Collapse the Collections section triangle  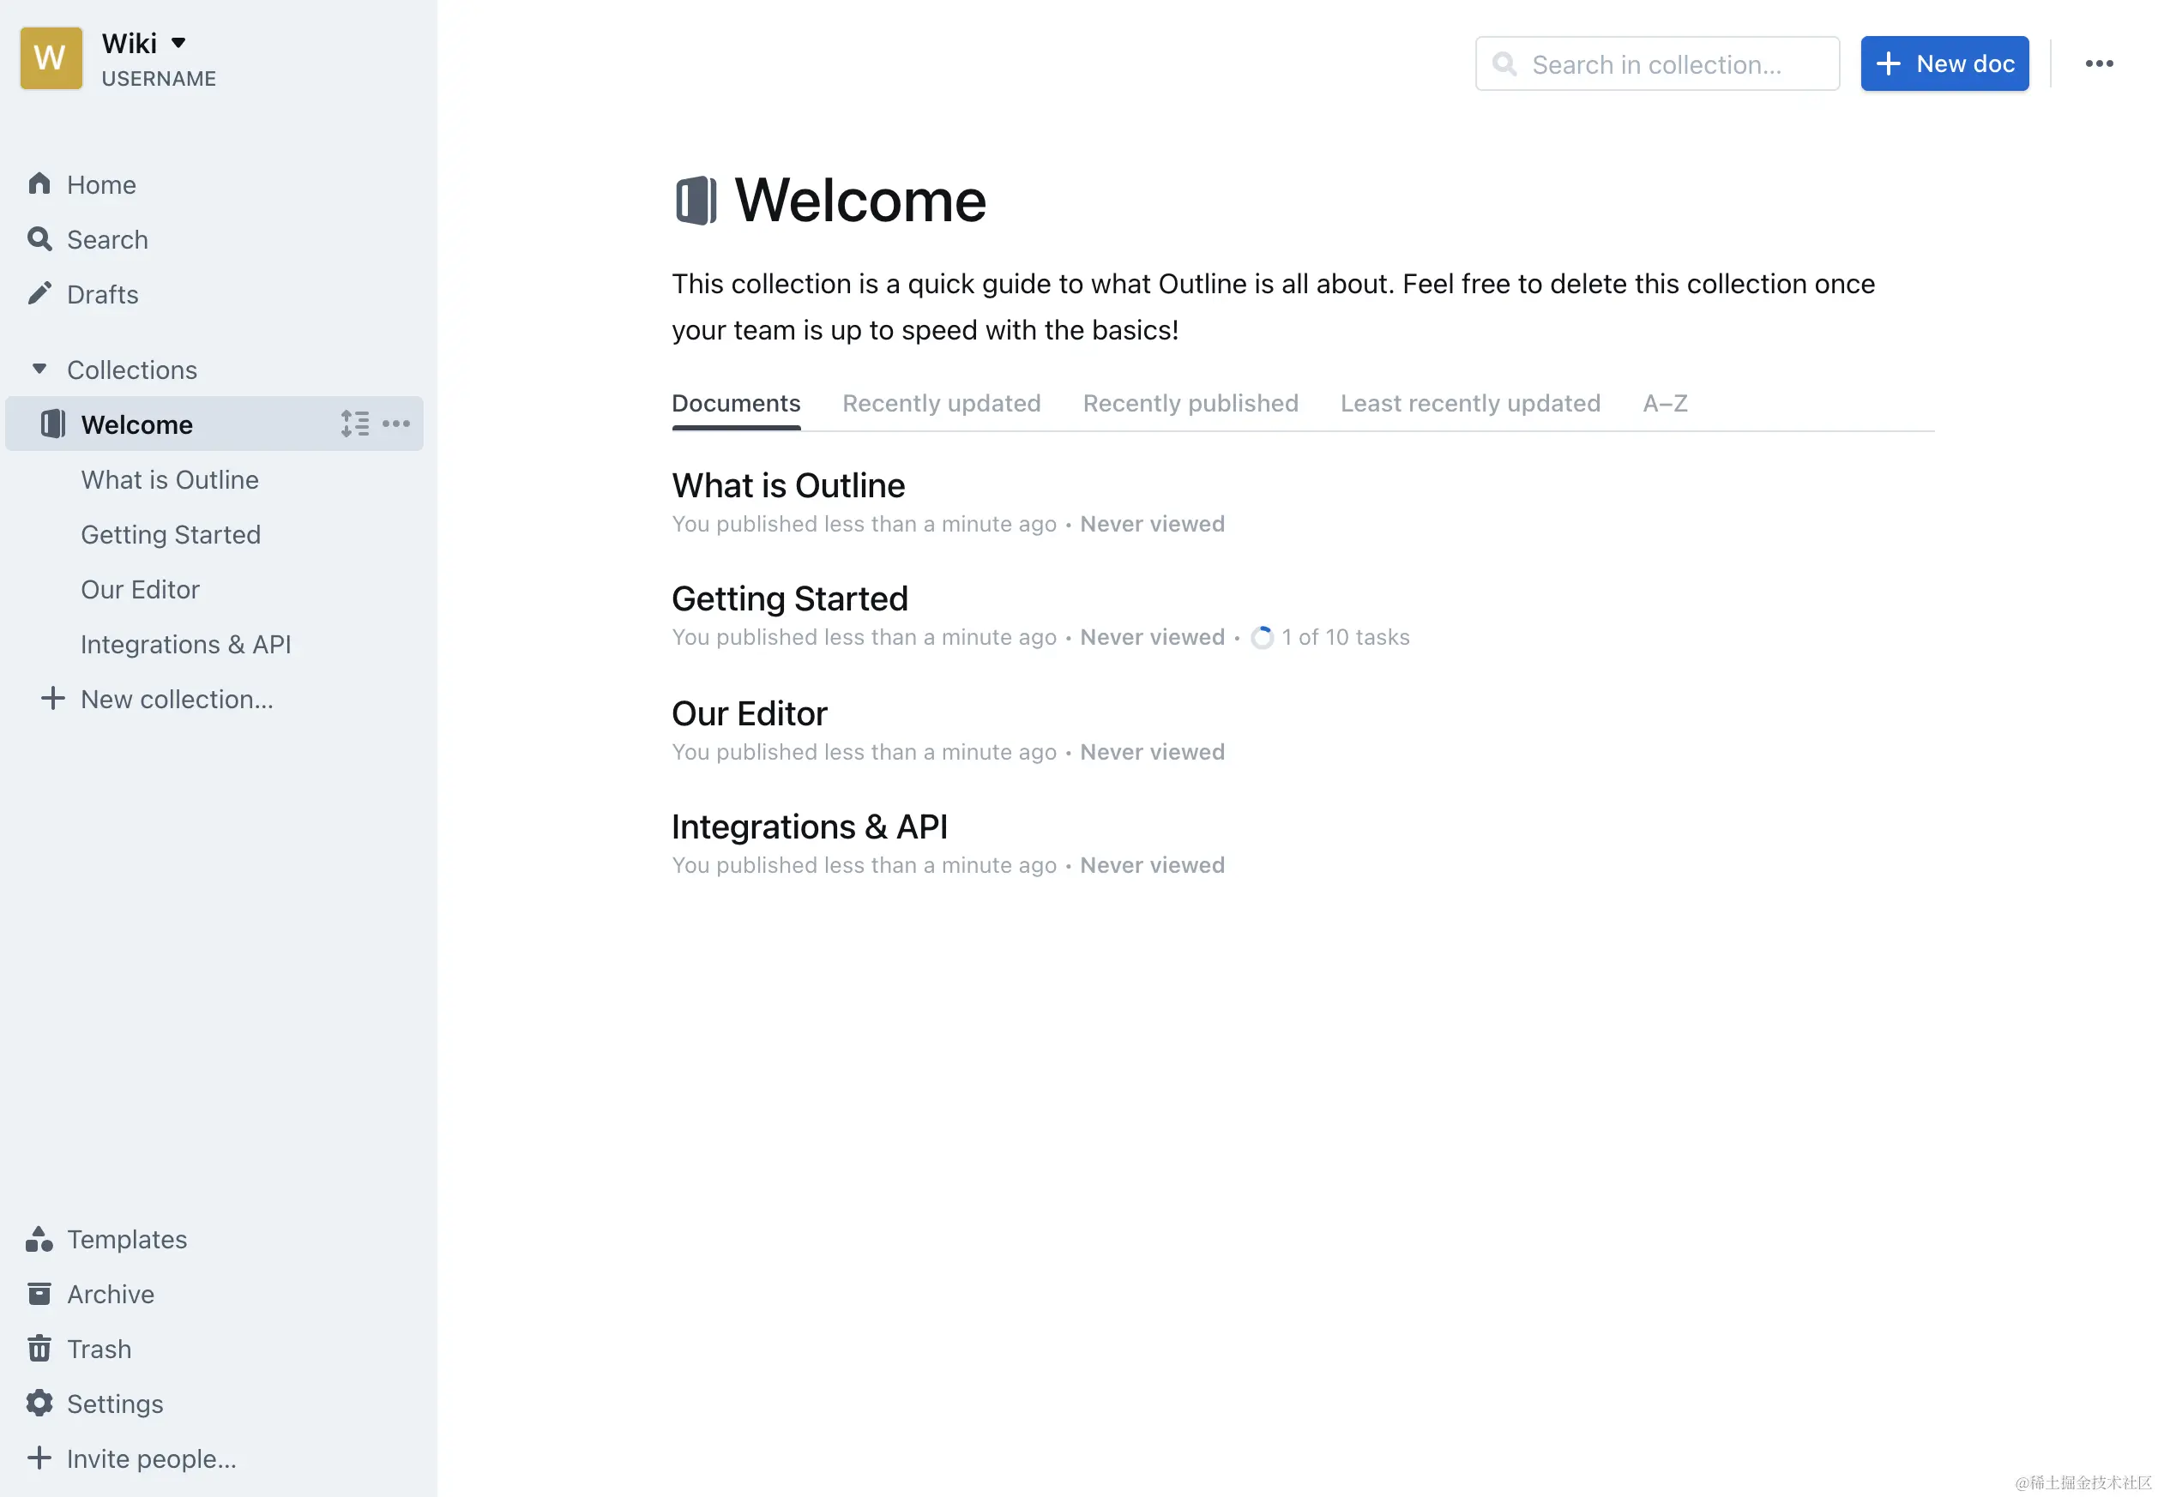(x=39, y=369)
